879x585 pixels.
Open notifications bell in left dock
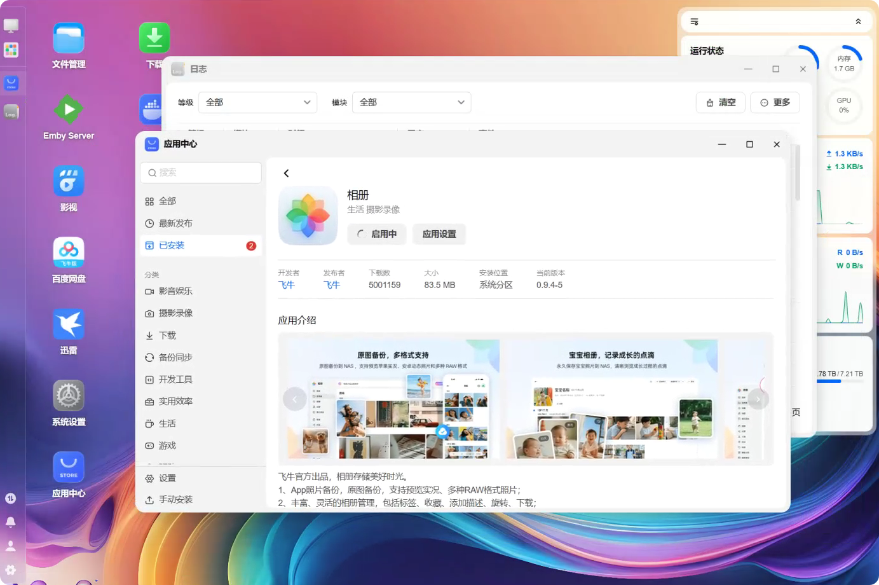(x=11, y=522)
